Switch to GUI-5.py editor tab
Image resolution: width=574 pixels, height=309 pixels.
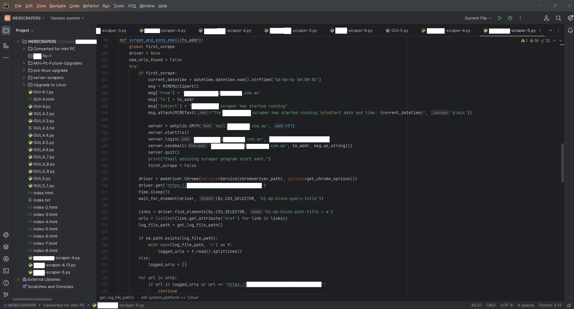(x=397, y=30)
